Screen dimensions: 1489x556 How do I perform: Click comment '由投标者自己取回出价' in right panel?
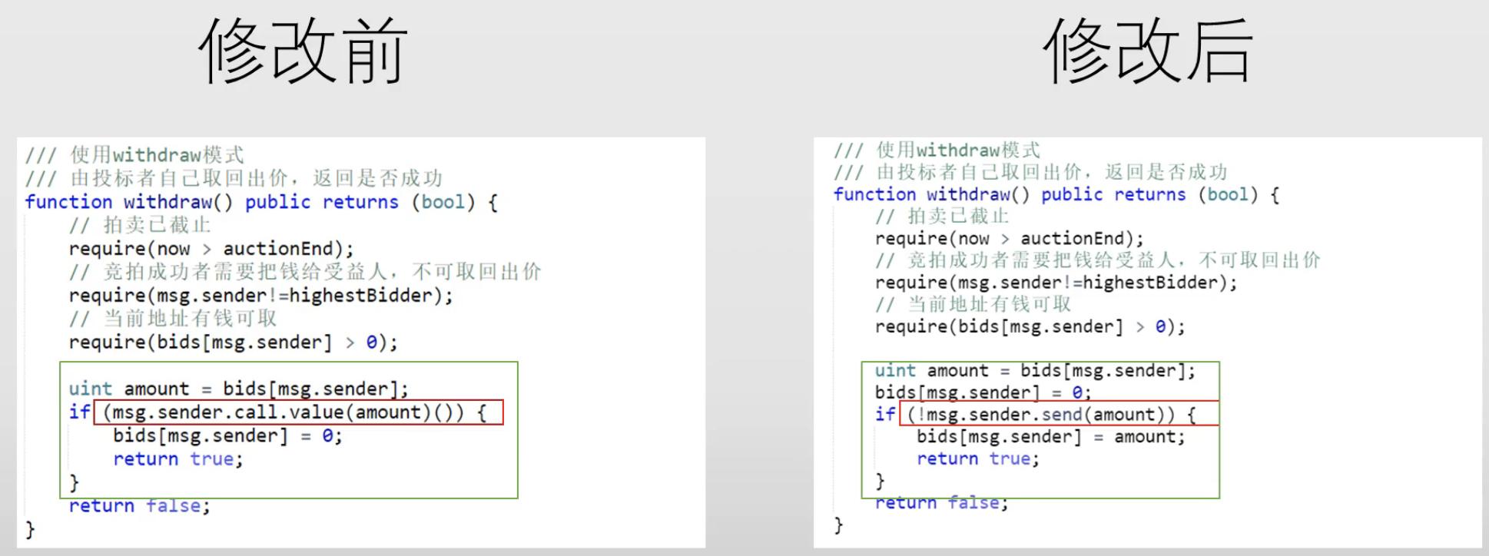click(x=978, y=172)
